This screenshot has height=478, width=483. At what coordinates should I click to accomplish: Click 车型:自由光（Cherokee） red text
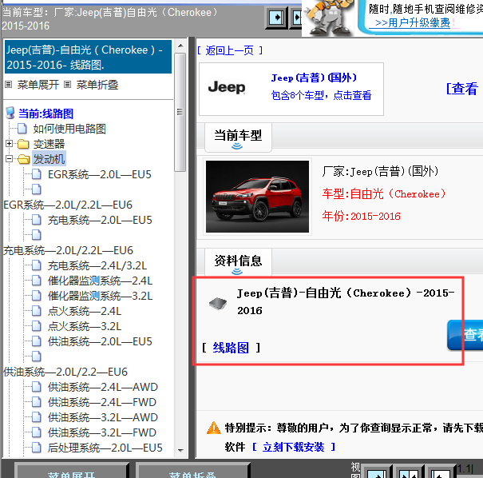click(x=384, y=194)
